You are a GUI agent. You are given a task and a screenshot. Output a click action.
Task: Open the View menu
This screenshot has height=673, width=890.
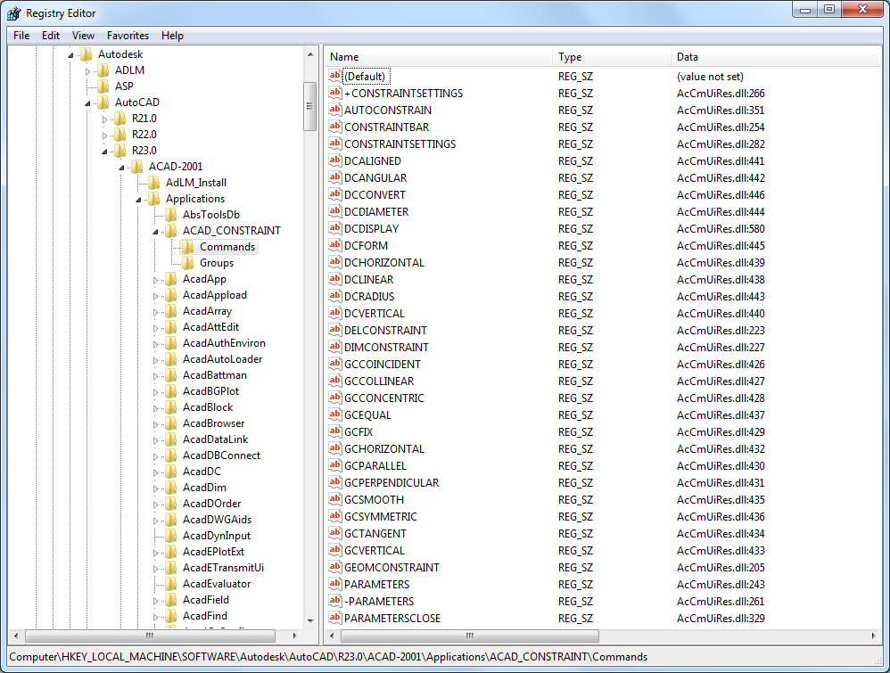(83, 35)
